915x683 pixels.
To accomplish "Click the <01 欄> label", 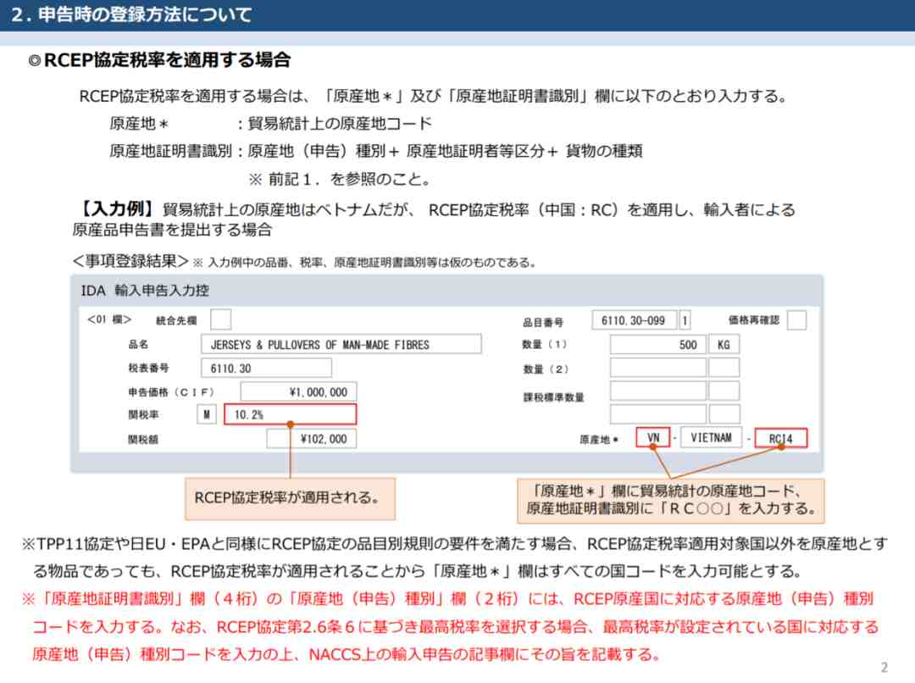I will (109, 319).
